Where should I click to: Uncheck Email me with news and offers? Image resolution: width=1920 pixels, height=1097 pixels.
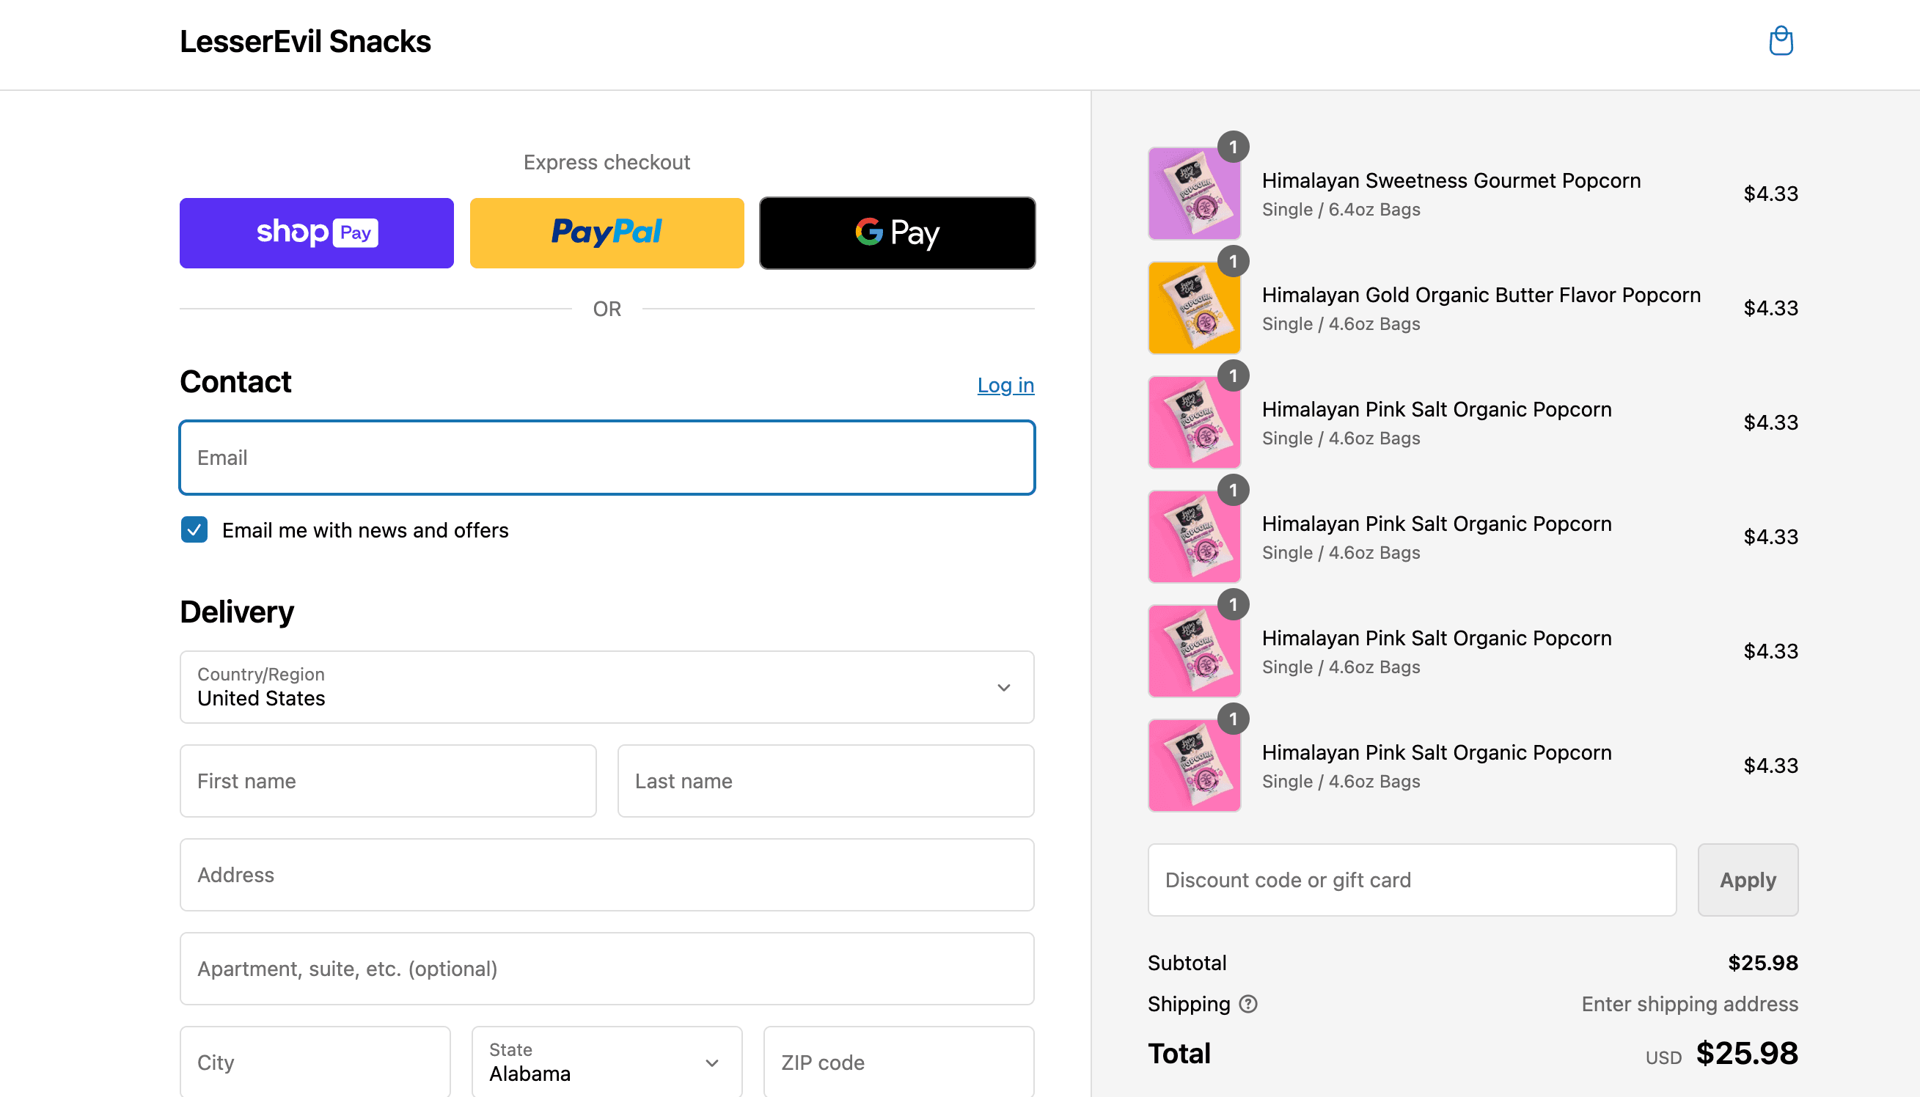click(x=194, y=529)
